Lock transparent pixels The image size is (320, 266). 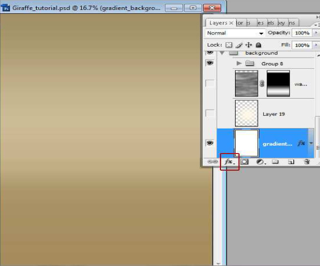coord(229,45)
